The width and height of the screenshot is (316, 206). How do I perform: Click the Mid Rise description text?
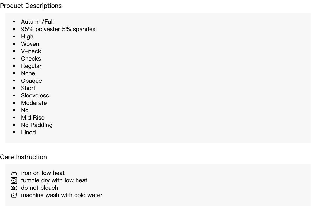[x=33, y=118]
